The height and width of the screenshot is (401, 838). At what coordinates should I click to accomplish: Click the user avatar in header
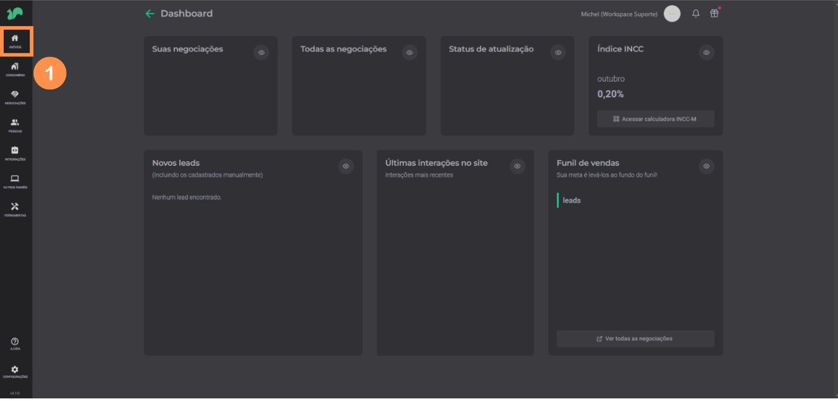[672, 14]
